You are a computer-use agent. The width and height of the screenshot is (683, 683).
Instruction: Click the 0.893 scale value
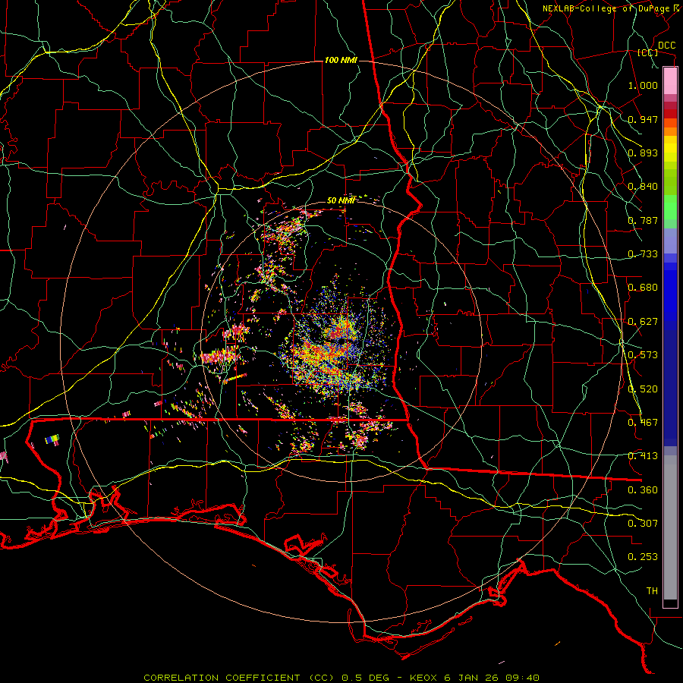coord(643,153)
